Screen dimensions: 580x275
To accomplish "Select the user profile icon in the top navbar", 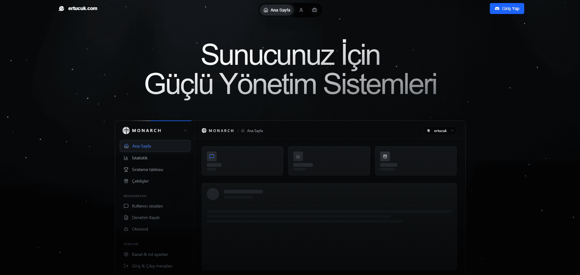I will point(301,10).
